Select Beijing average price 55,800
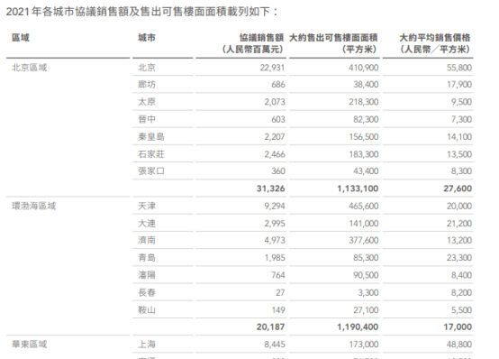 pos(459,68)
